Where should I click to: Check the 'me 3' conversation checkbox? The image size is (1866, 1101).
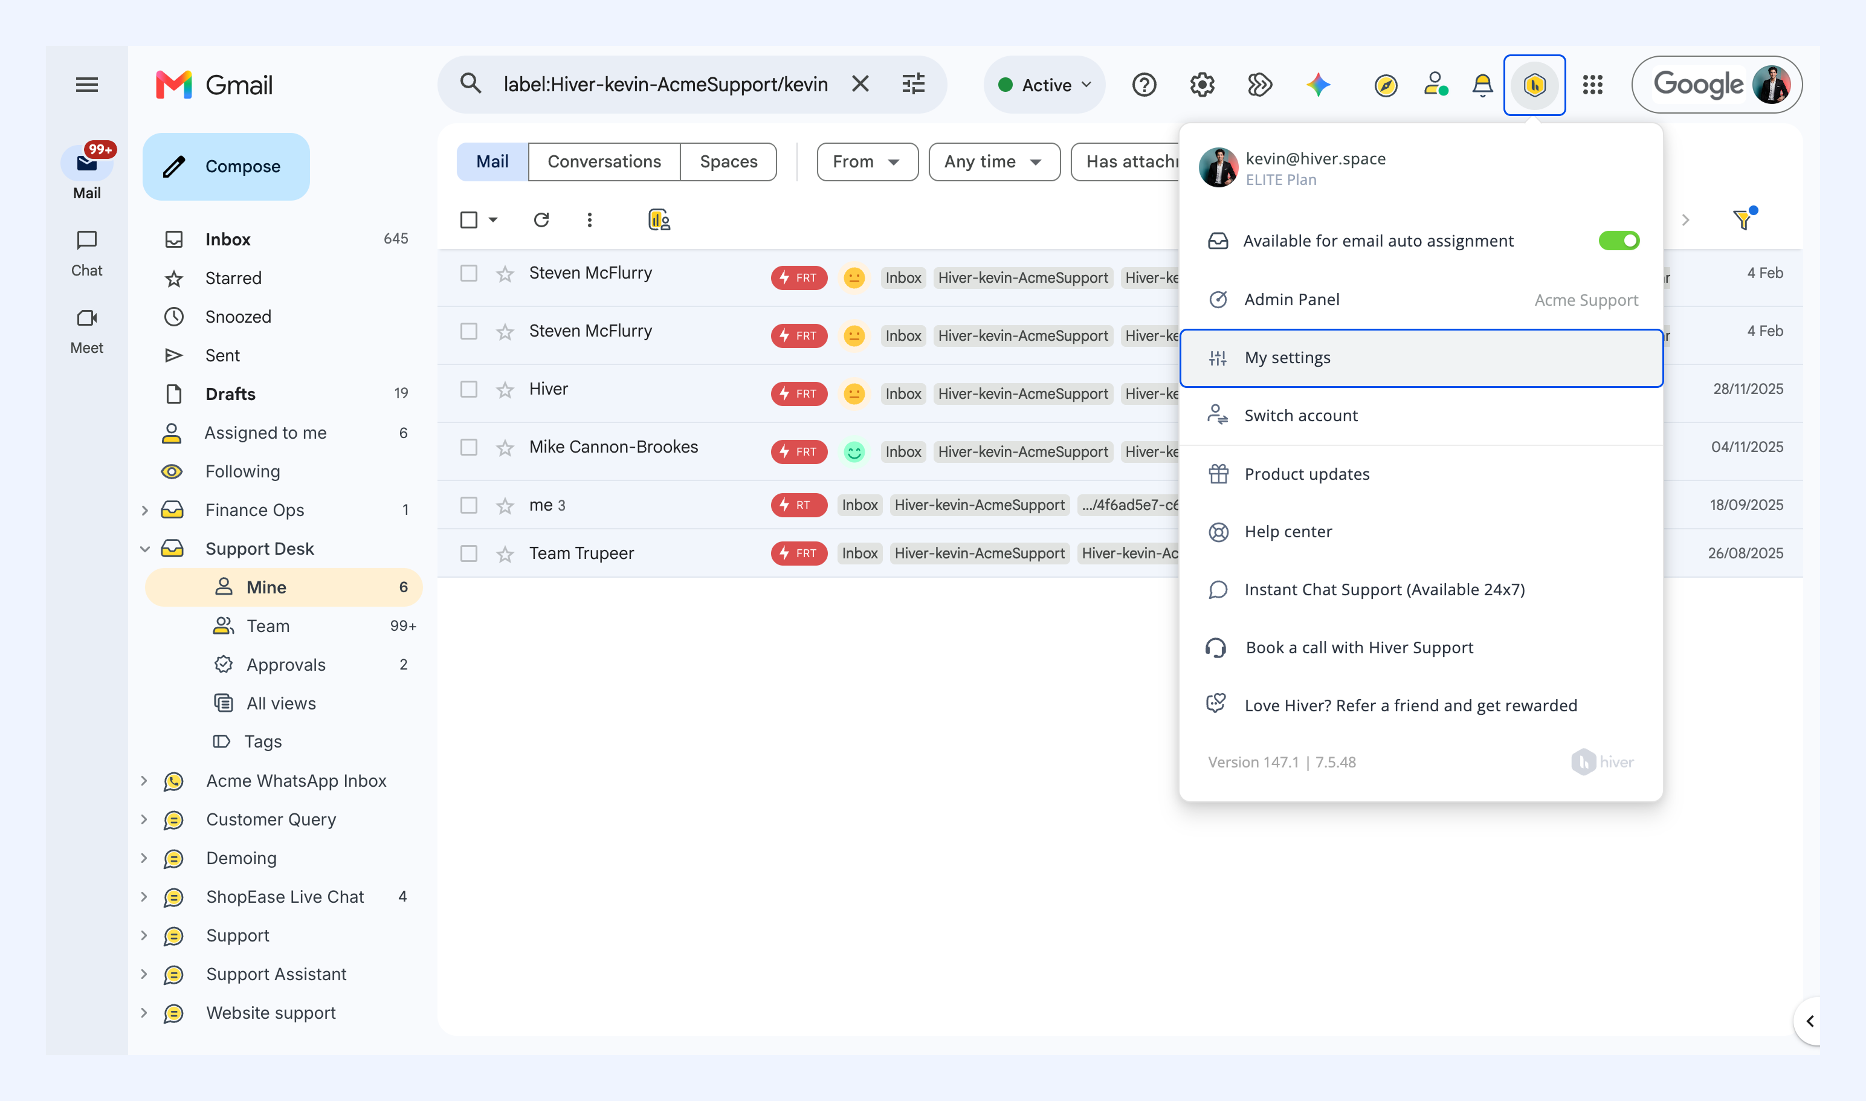(x=469, y=505)
